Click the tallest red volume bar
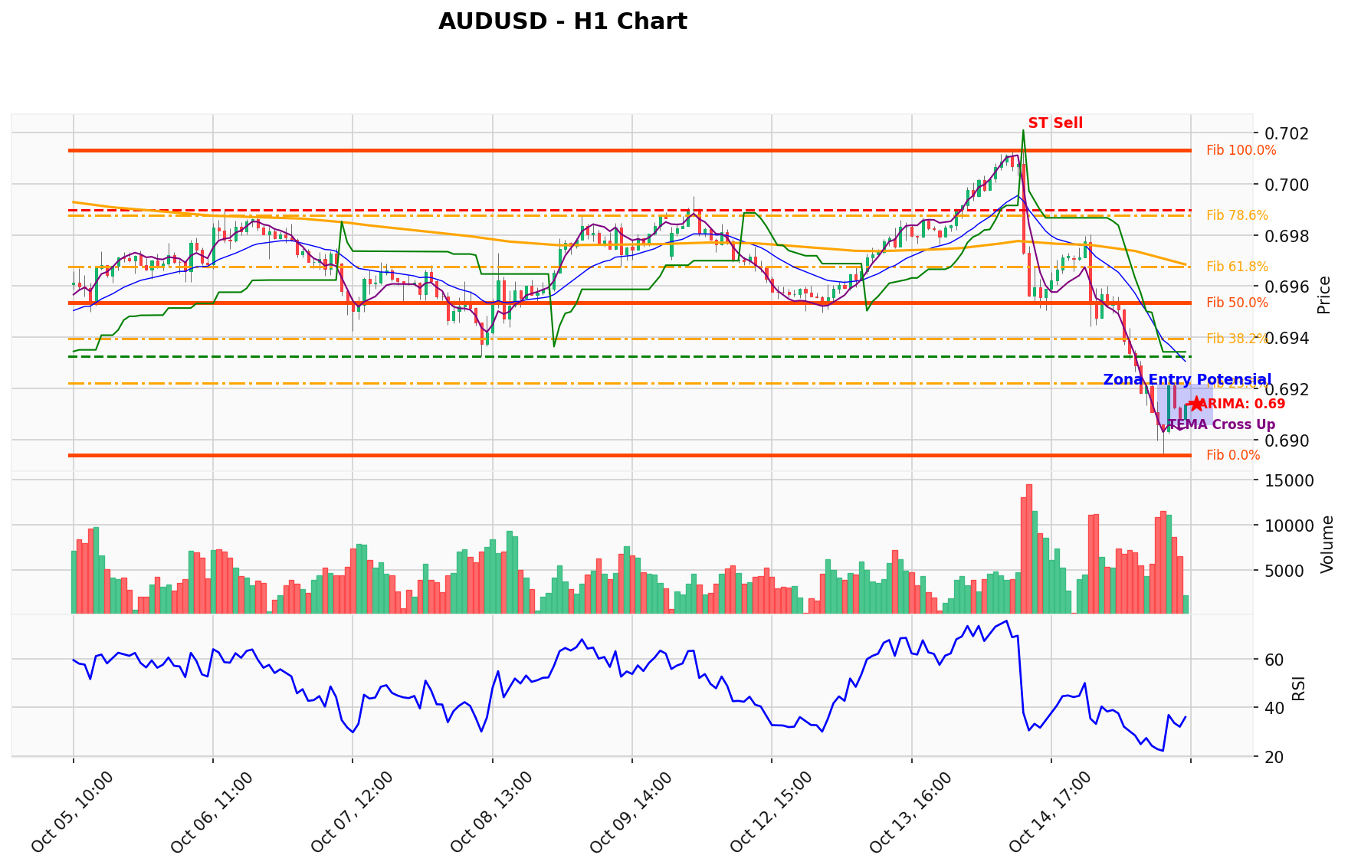The width and height of the screenshot is (1348, 868). [x=1029, y=549]
